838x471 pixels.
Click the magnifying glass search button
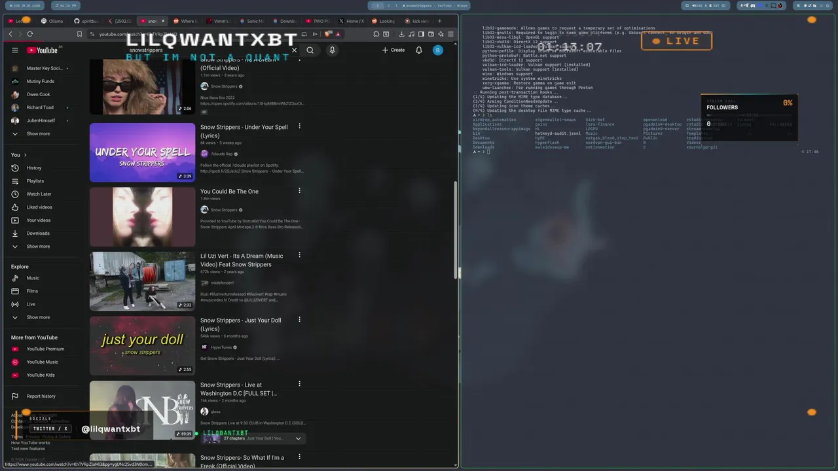click(x=310, y=50)
